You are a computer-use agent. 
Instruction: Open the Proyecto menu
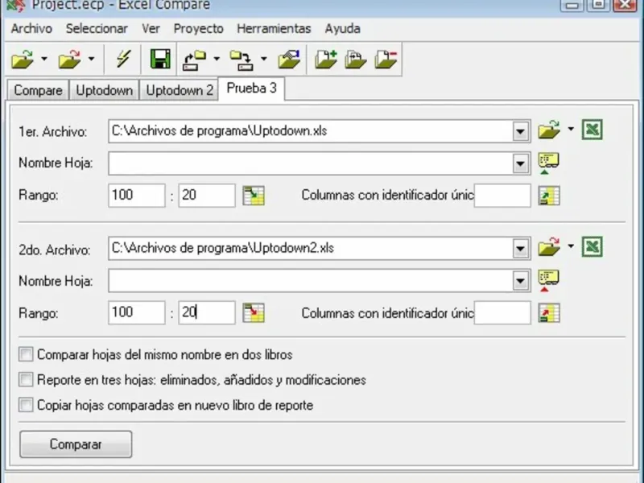(x=198, y=29)
